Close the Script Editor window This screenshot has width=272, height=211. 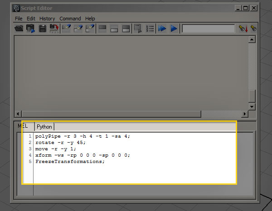click(x=254, y=8)
